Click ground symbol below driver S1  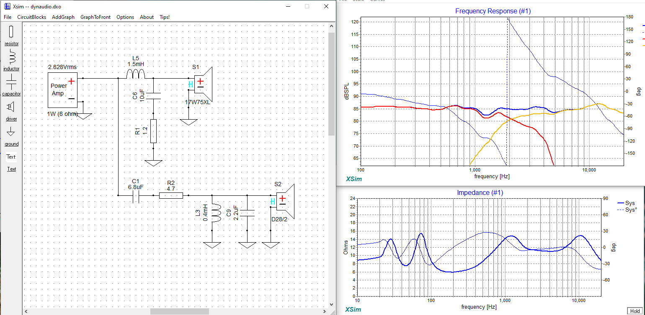[188, 122]
